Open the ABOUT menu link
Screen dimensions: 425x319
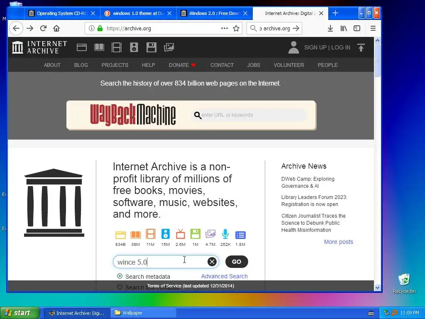click(52, 65)
